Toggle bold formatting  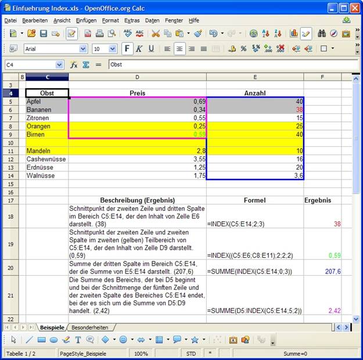click(127, 49)
